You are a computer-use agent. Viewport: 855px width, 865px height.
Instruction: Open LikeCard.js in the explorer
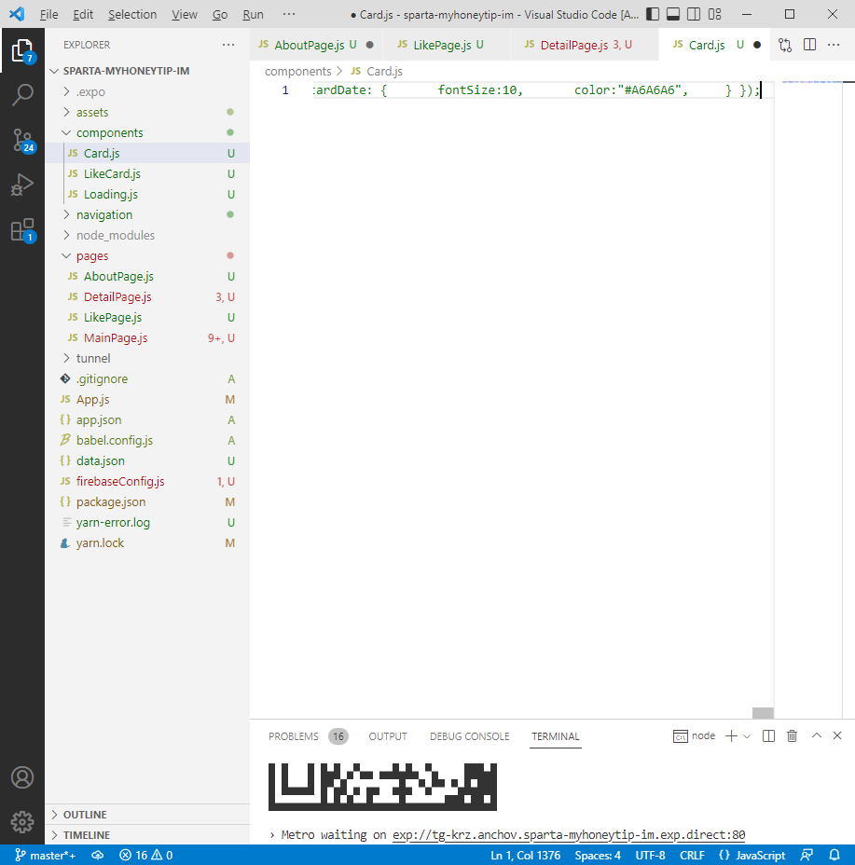(146, 173)
